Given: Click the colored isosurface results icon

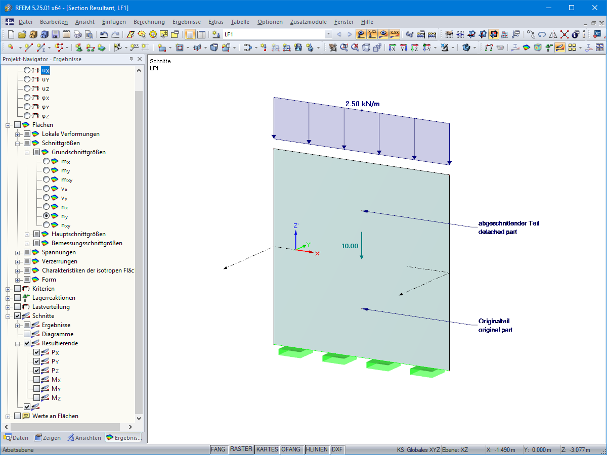Looking at the screenshot, I should tap(527, 48).
